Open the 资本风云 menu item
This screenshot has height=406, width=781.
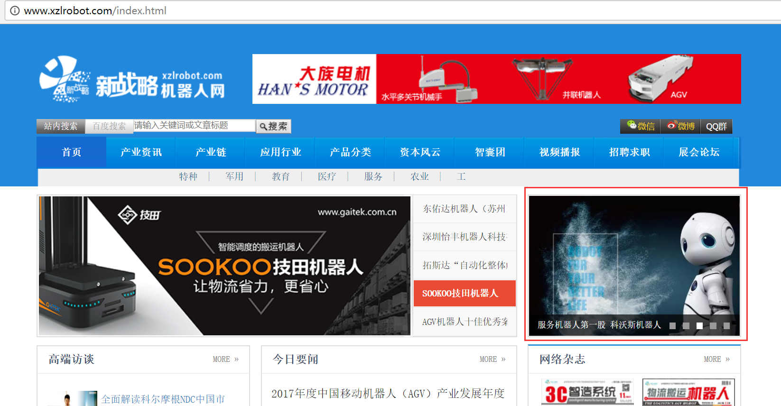click(420, 152)
